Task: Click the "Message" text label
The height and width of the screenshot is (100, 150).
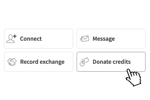Action: [103, 39]
